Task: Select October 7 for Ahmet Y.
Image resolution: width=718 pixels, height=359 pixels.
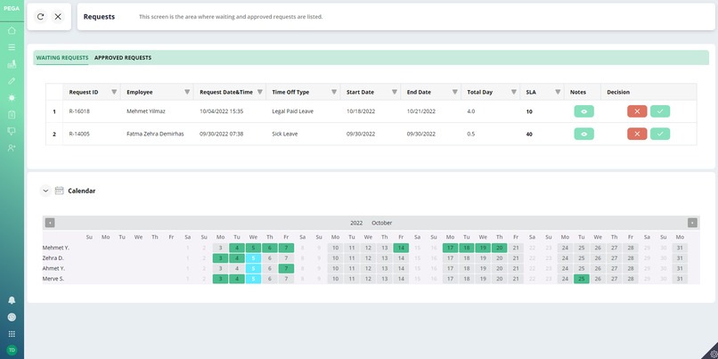Action: coord(286,268)
